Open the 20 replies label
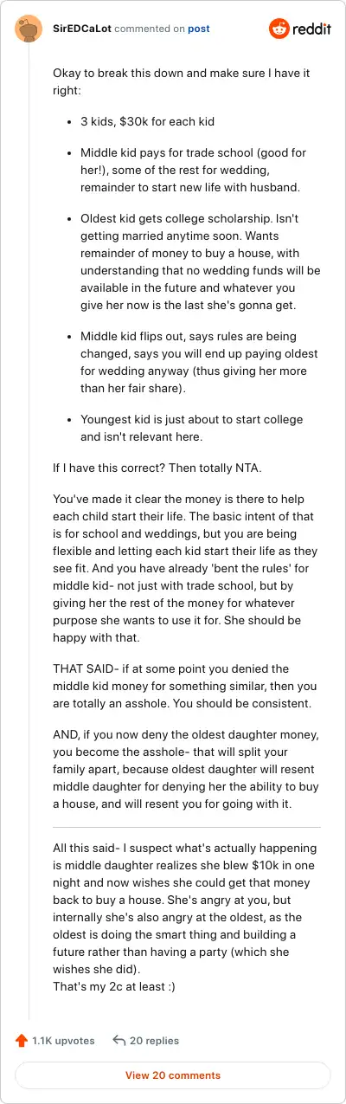The height and width of the screenshot is (1104, 346). coord(155,1040)
